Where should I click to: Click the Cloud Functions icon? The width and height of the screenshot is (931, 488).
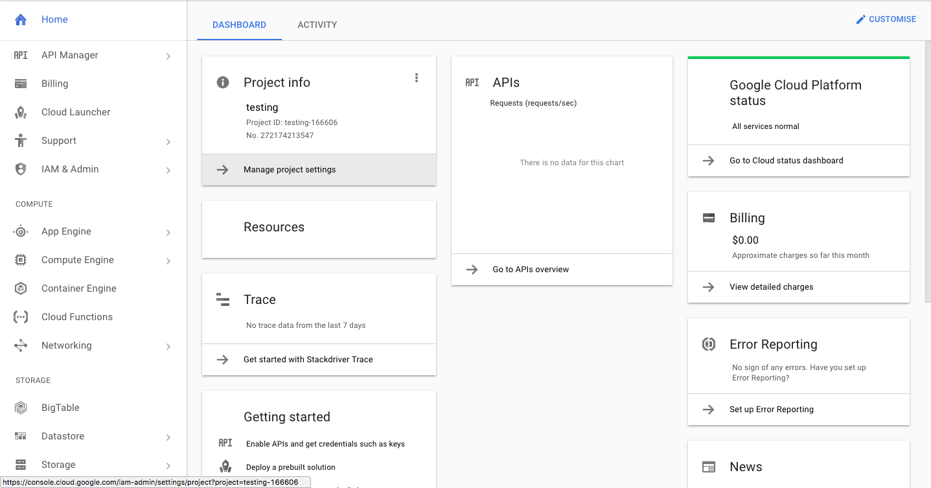(21, 317)
